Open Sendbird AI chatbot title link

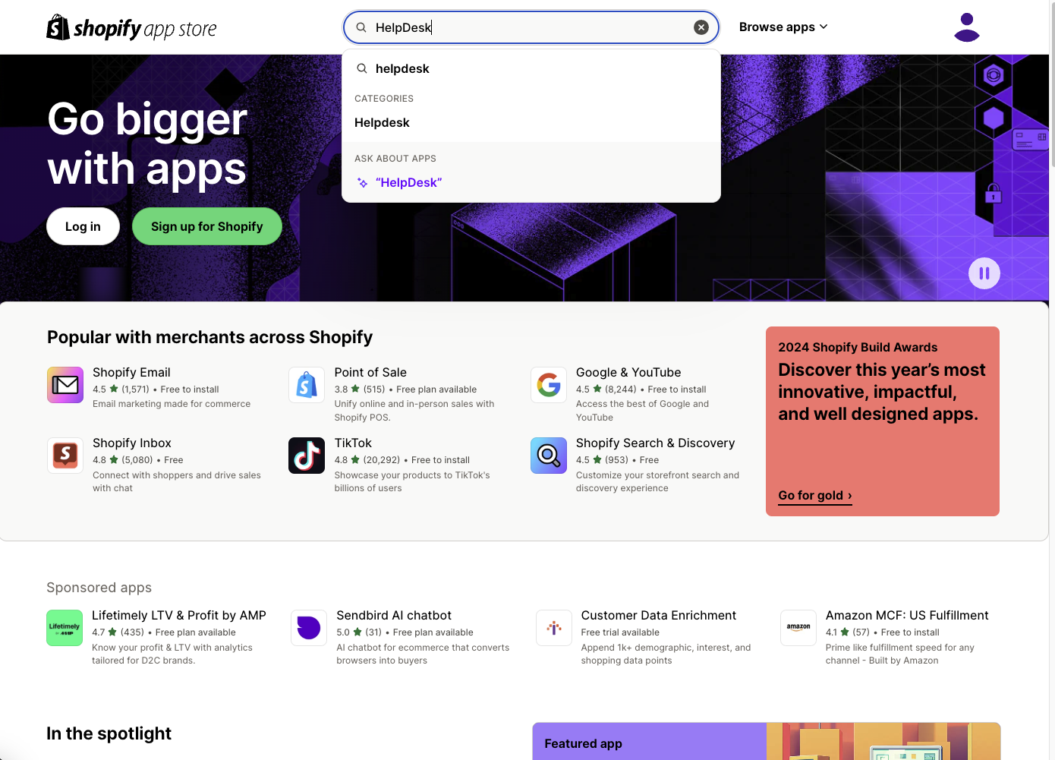pyautogui.click(x=394, y=615)
